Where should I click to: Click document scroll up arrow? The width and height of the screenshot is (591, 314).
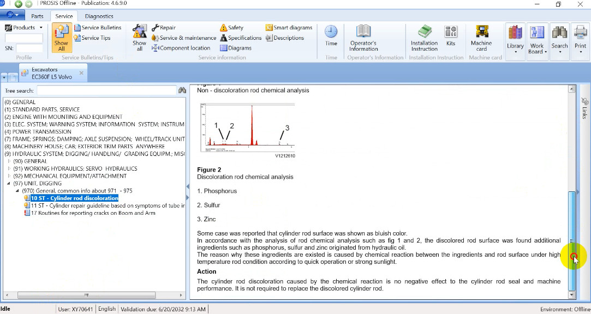(572, 89)
